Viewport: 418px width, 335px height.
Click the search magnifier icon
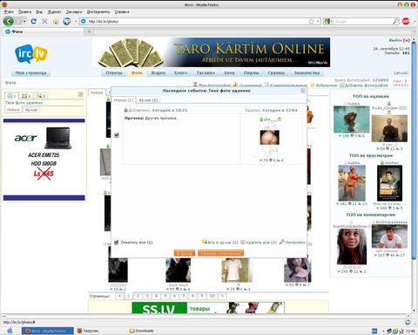pos(395,21)
